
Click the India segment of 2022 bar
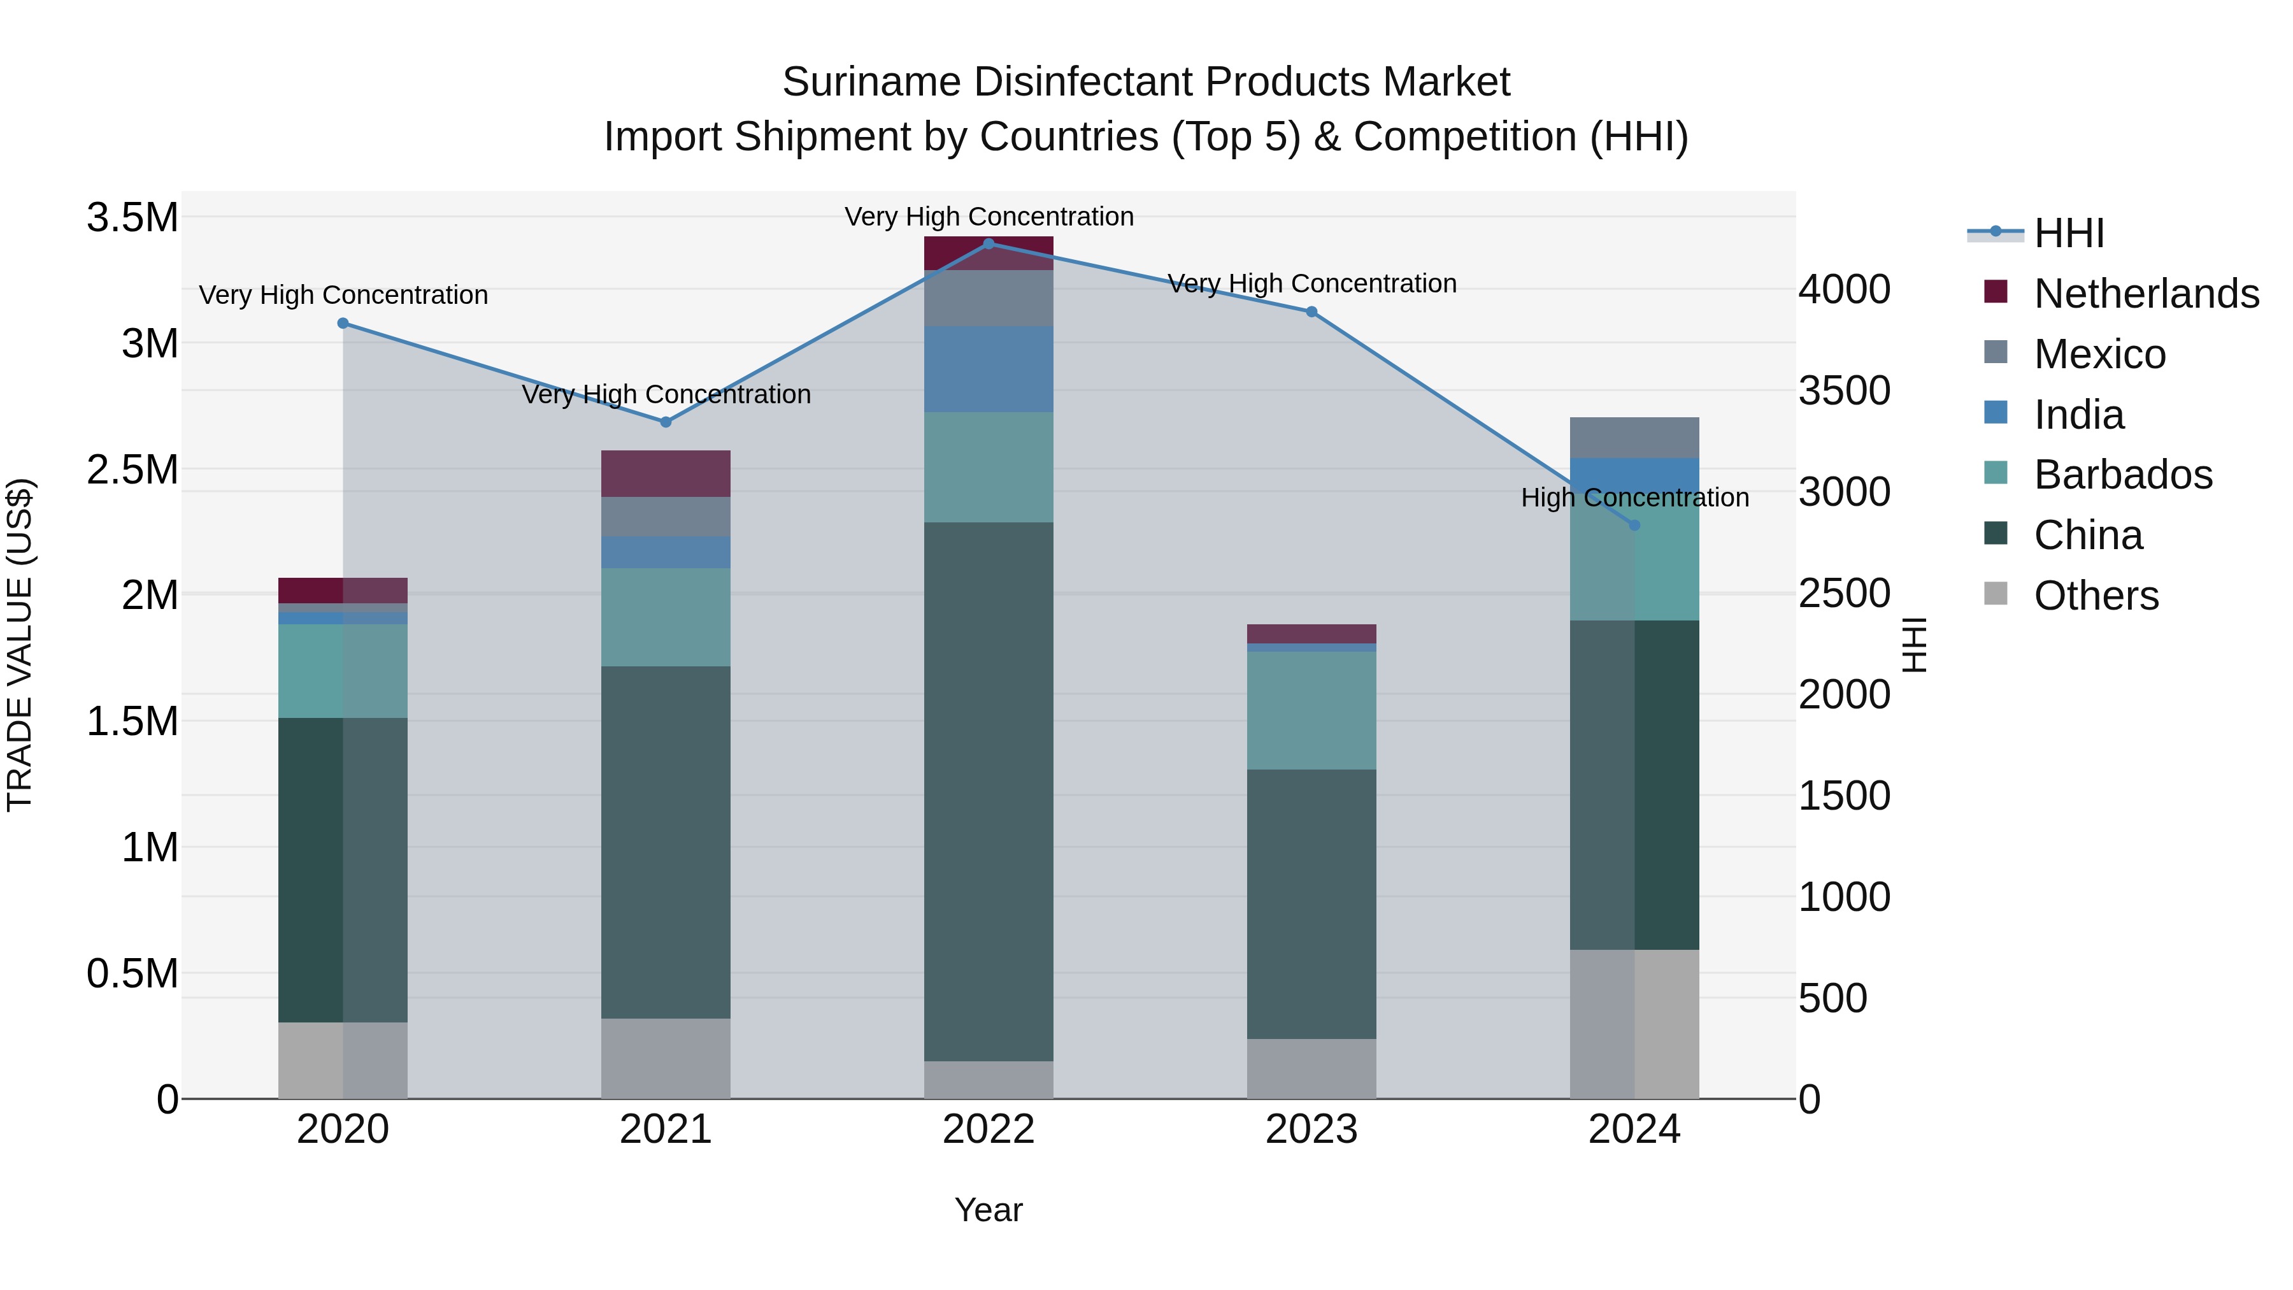tap(988, 369)
